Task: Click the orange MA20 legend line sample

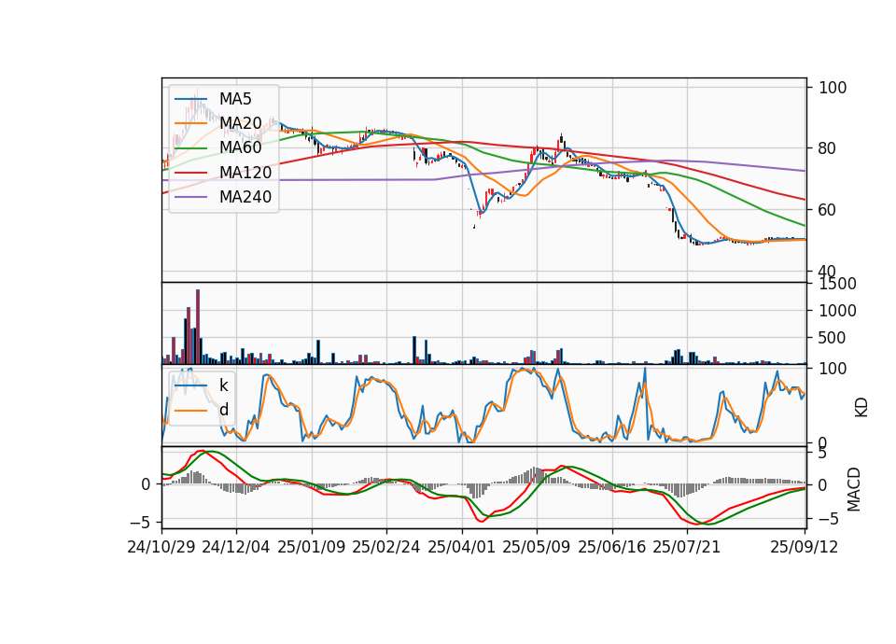Action: pos(190,123)
